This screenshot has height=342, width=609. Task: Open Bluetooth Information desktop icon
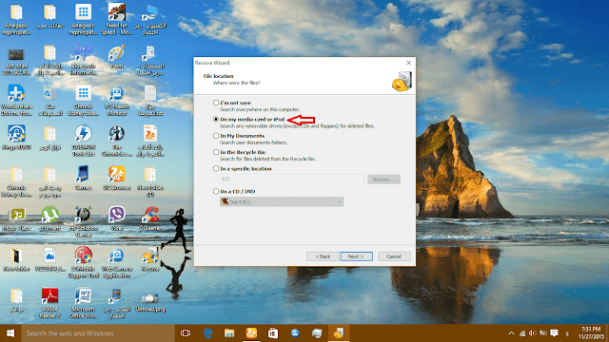click(83, 60)
